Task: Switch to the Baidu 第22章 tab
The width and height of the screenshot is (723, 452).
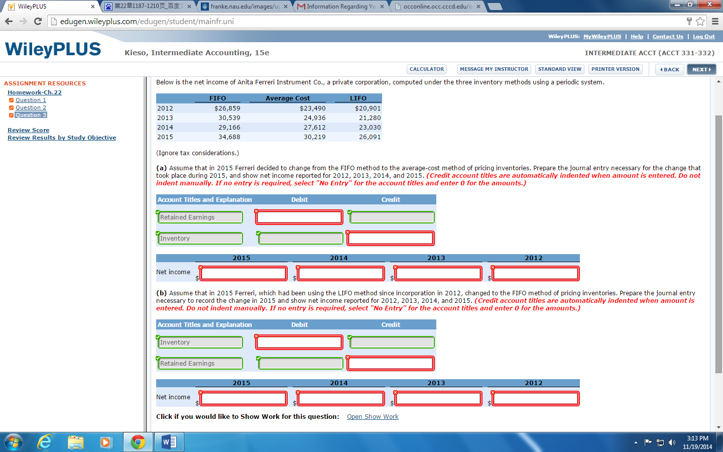Action: (149, 7)
